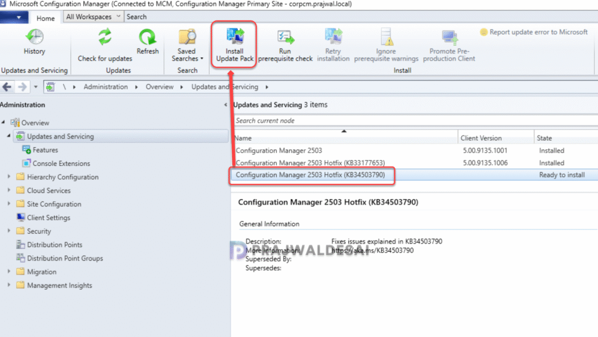Viewport: 598px width, 337px height.
Task: Select Configuration Manager 2503 row
Action: pos(416,151)
